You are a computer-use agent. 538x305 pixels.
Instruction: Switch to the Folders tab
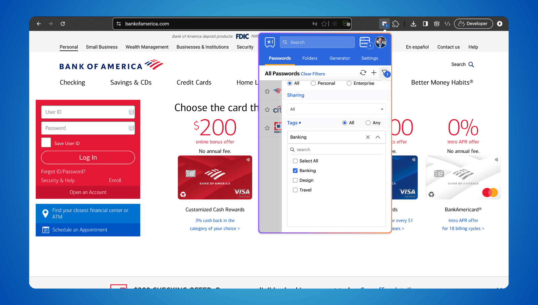310,58
